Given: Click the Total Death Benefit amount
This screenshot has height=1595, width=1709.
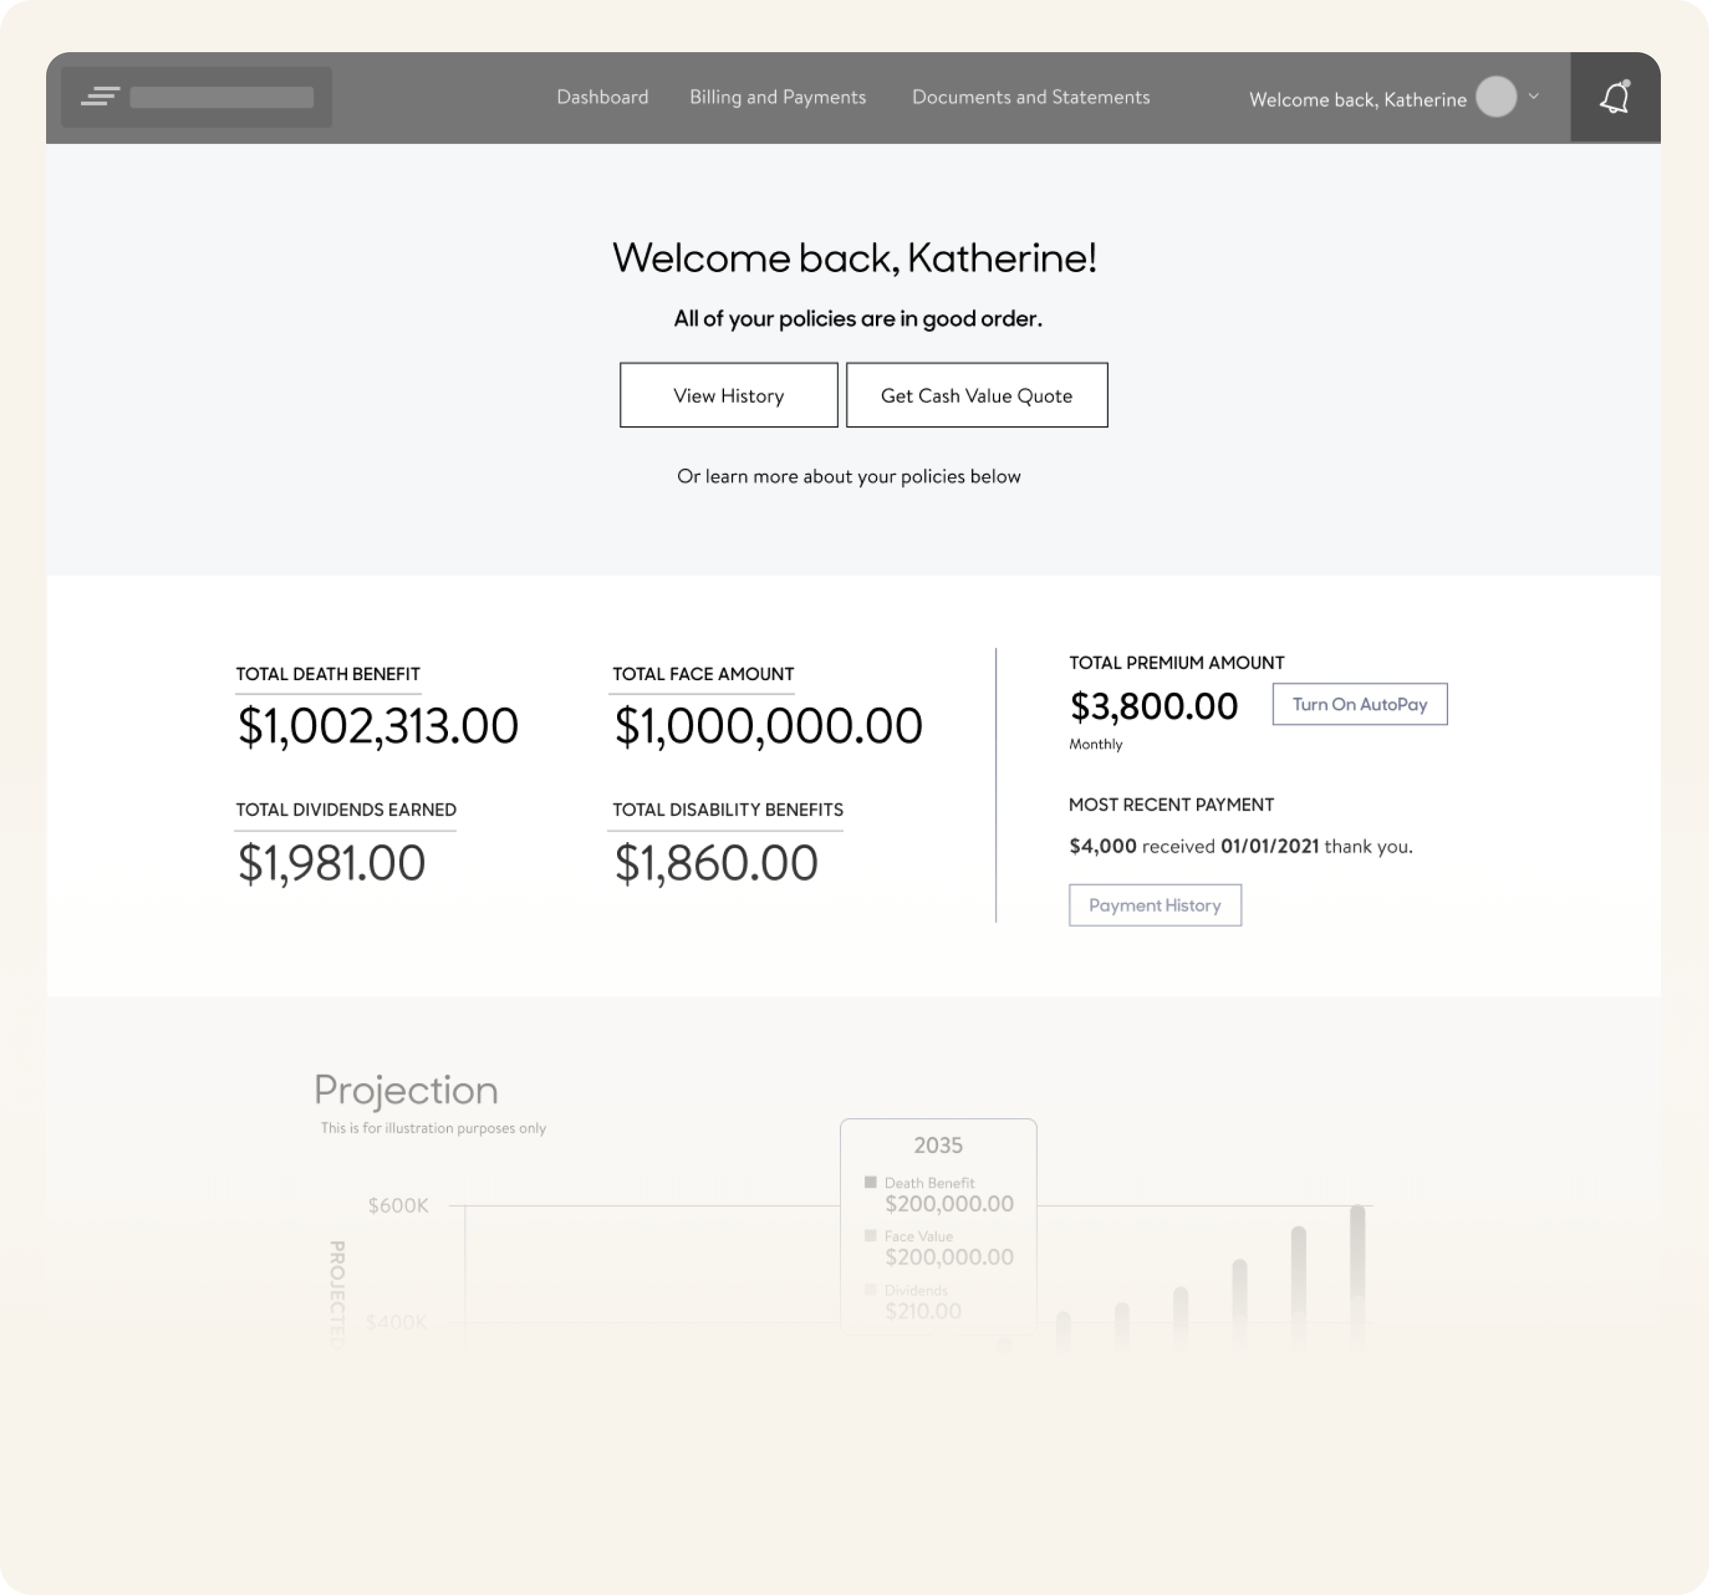Looking at the screenshot, I should point(377,726).
